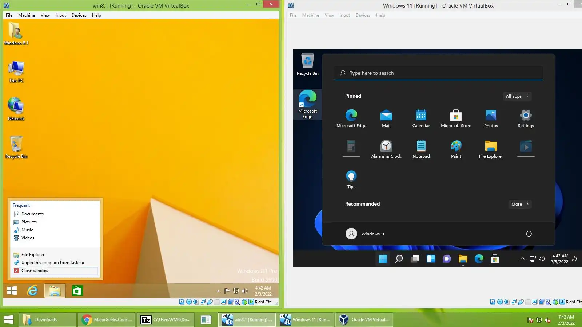Select This PC icon on win8.1 desktop
582x327 pixels.
coord(16,72)
